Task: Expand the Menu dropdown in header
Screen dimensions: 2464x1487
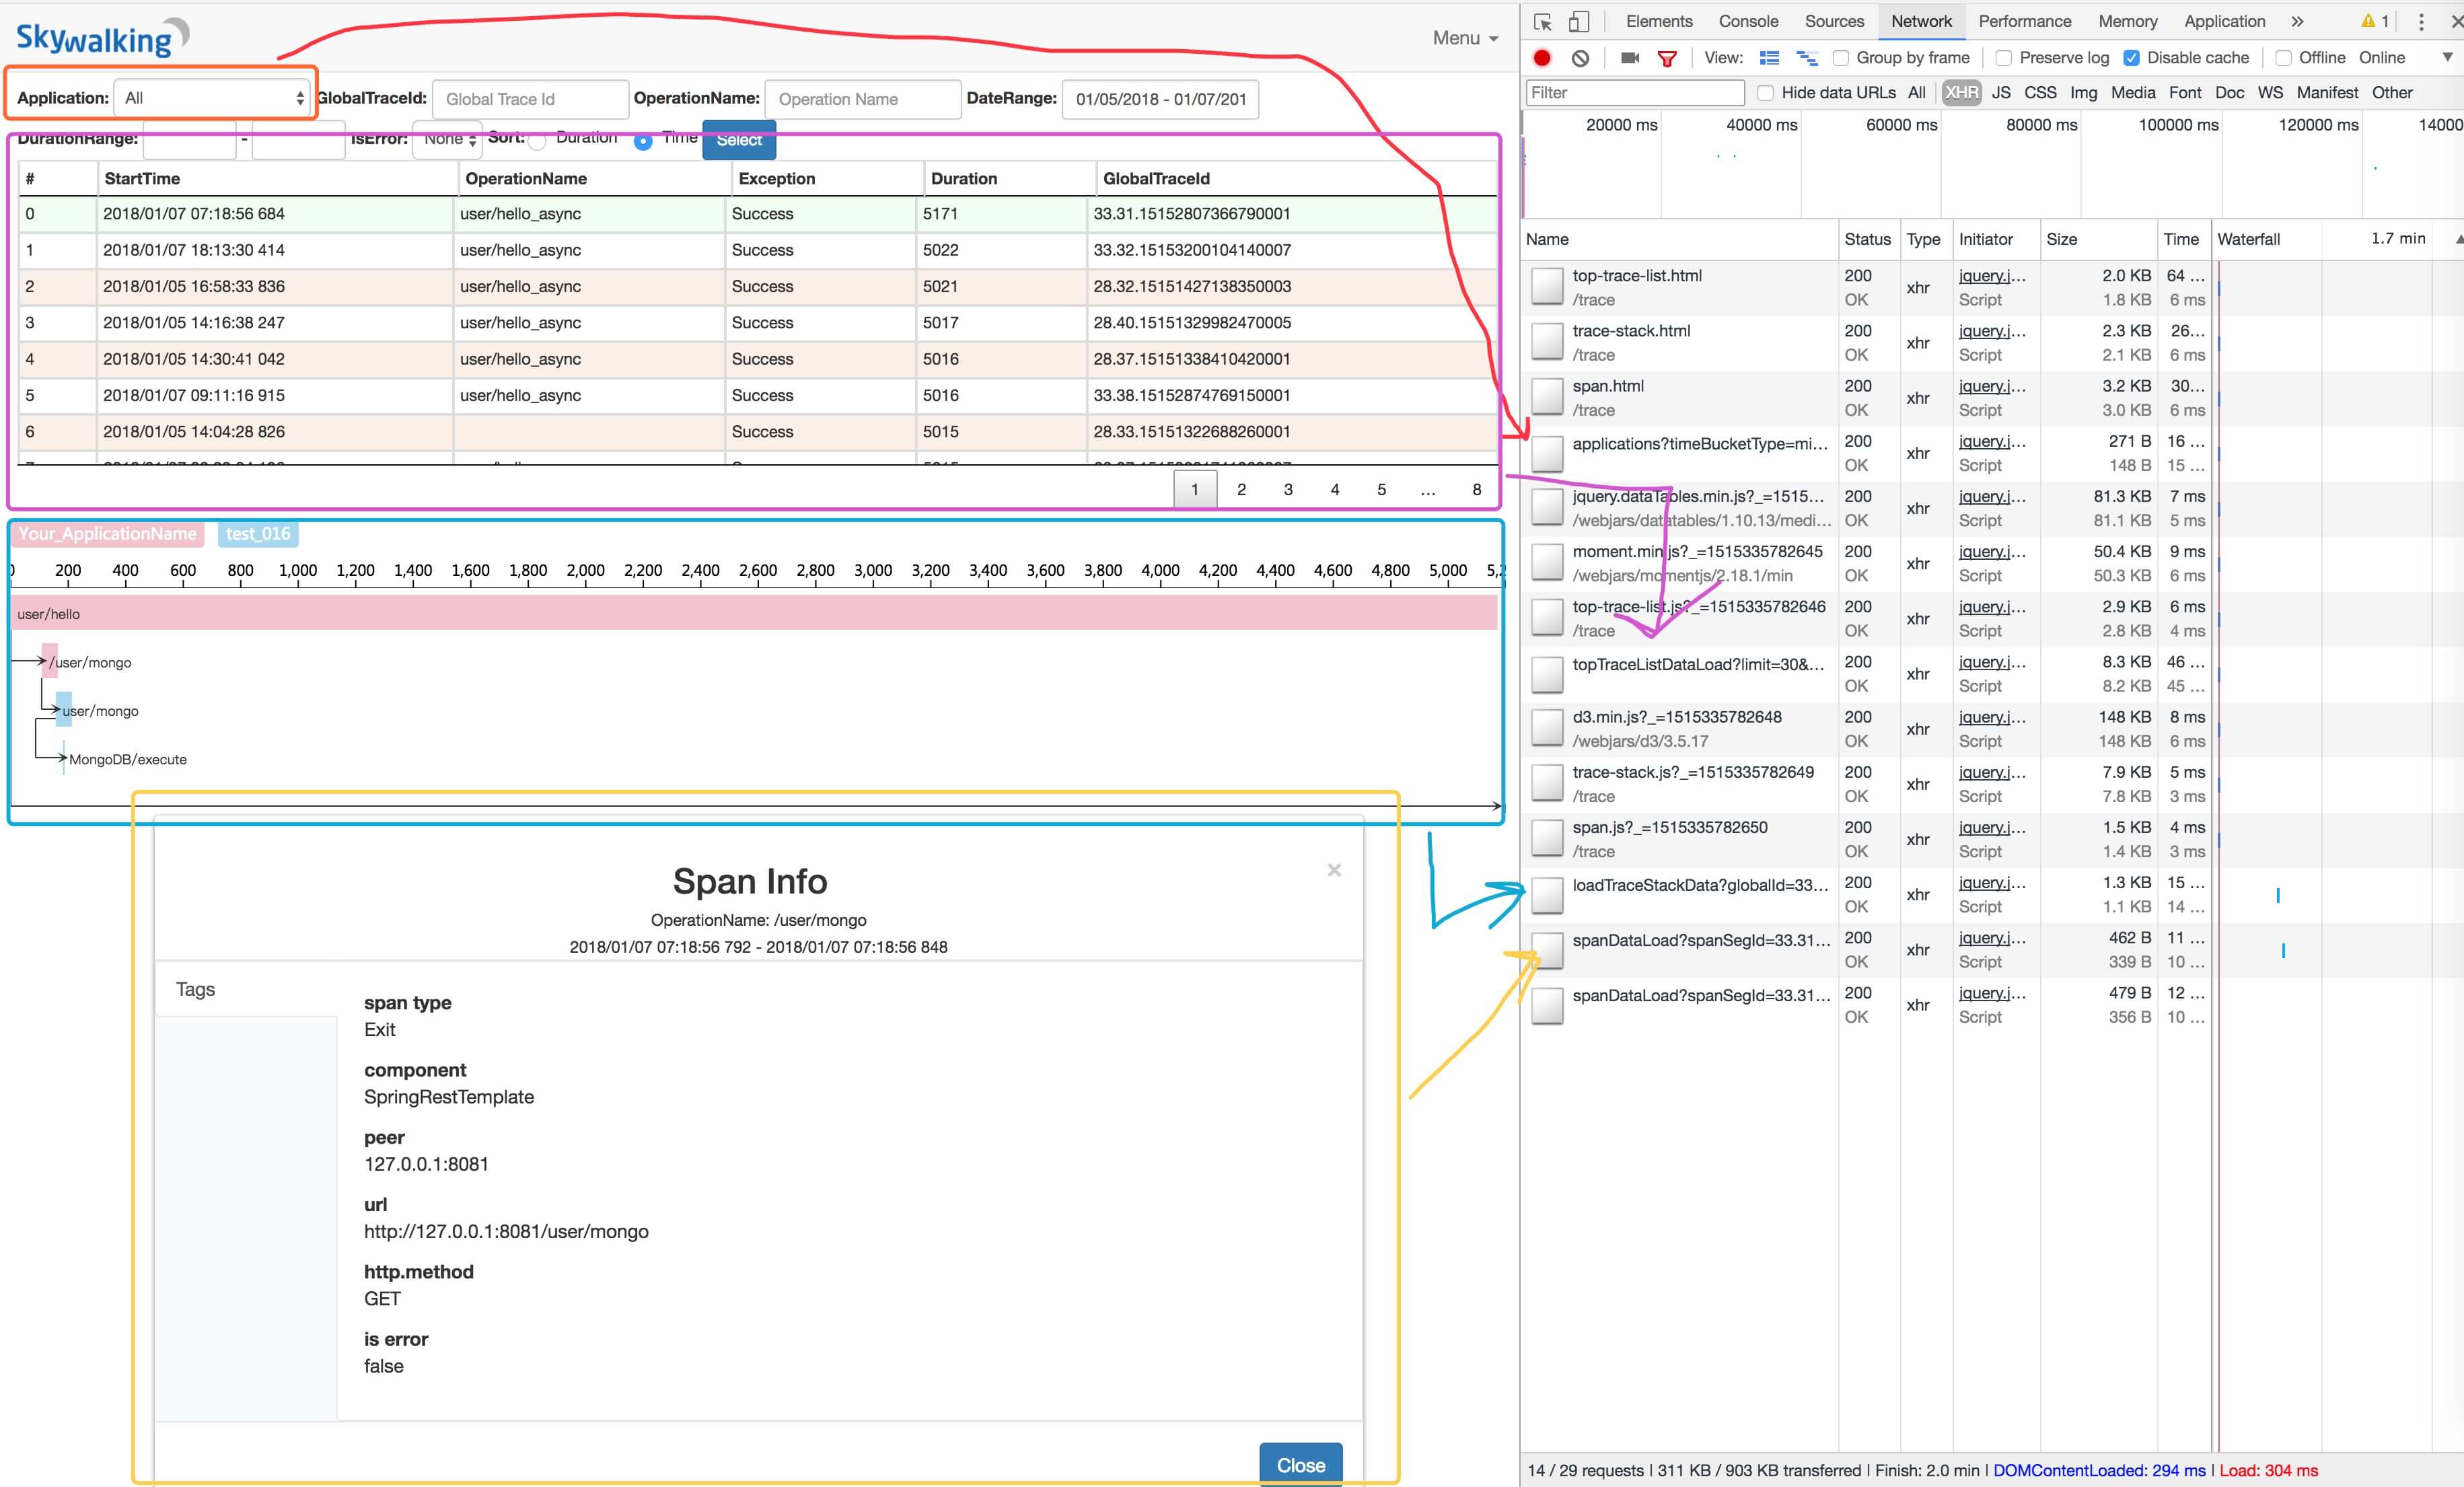Action: coord(1464,38)
